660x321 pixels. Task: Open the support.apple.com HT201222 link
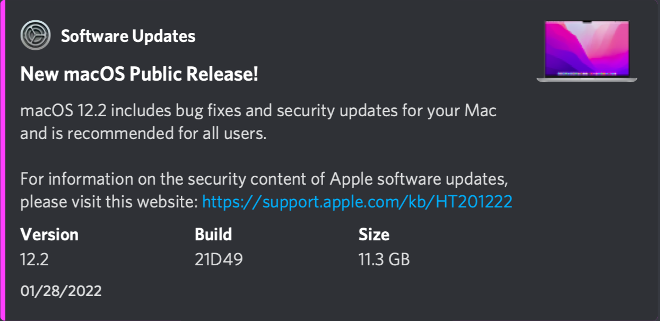click(357, 202)
